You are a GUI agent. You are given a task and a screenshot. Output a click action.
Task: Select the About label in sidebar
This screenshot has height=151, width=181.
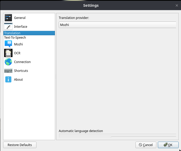pos(18,80)
